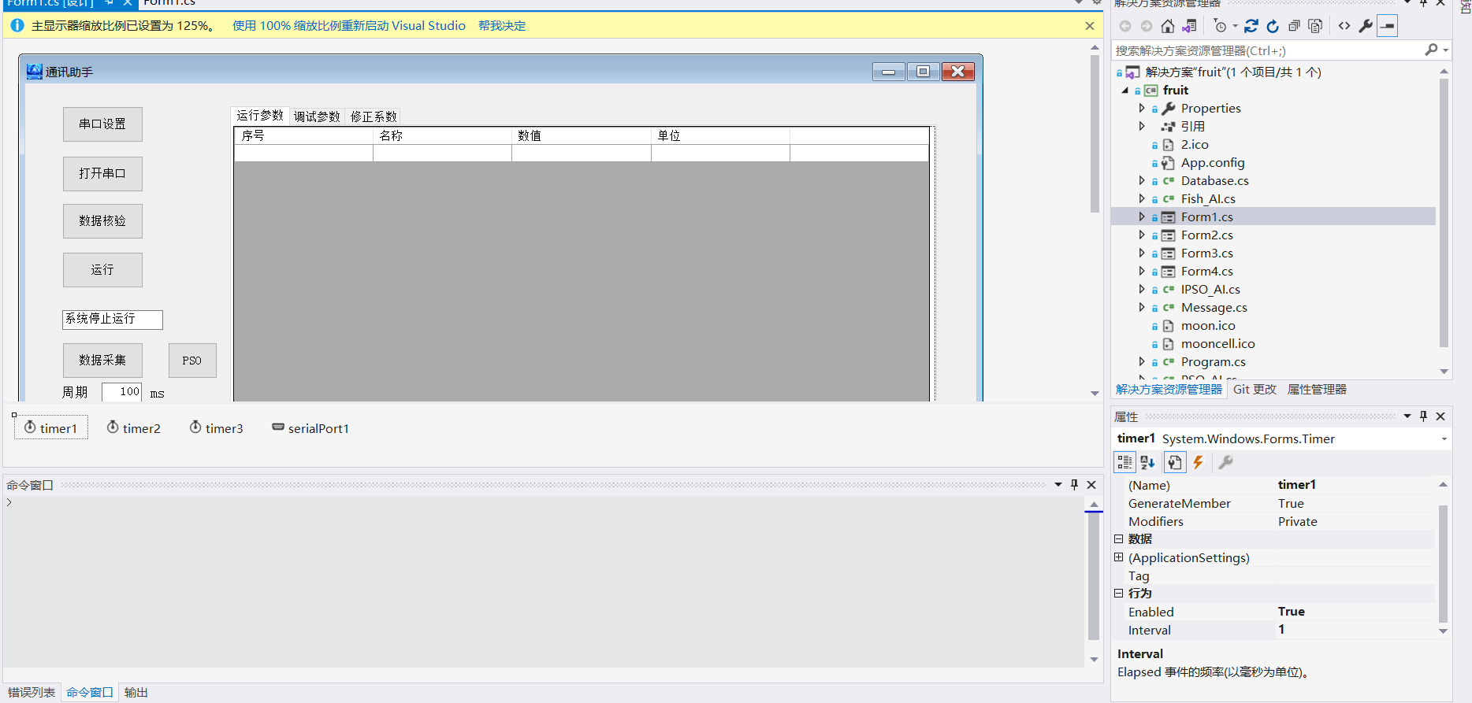Screen dimensions: 1472x703
Task: Click the 运行 button on the form
Action: click(x=102, y=270)
